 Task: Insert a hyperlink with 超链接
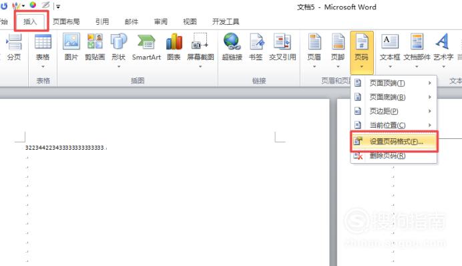[232, 47]
